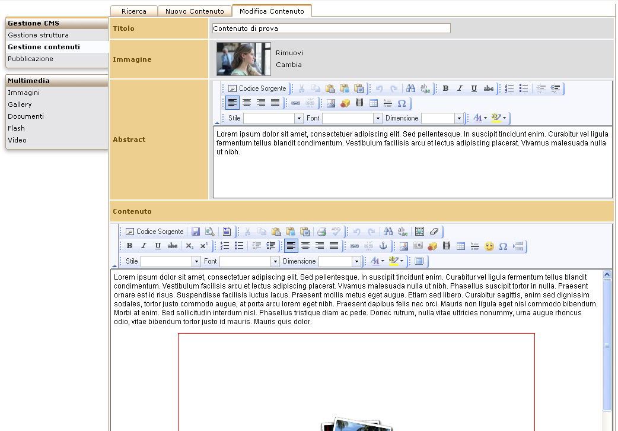Open the Dimensione dropdown in the Abstract editor
618x431 pixels.
459,118
